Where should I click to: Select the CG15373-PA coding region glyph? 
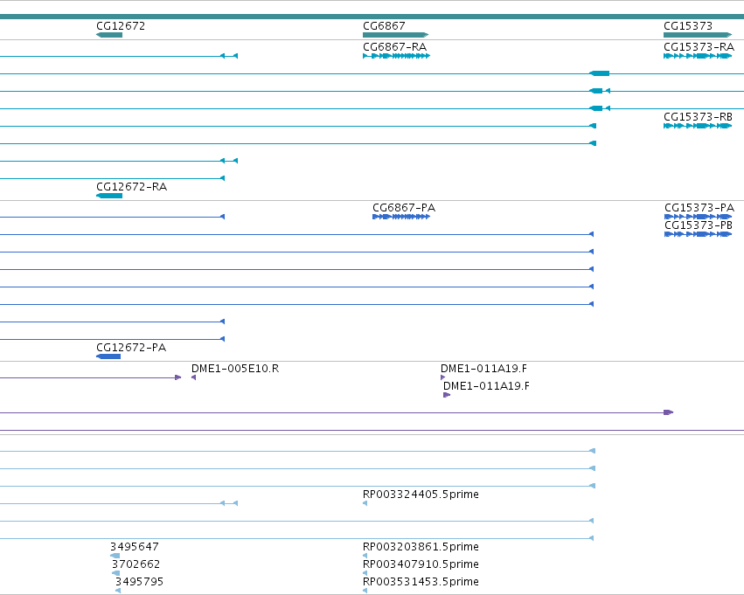tap(698, 217)
